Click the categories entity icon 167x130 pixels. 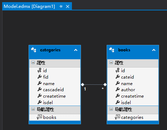34,50
